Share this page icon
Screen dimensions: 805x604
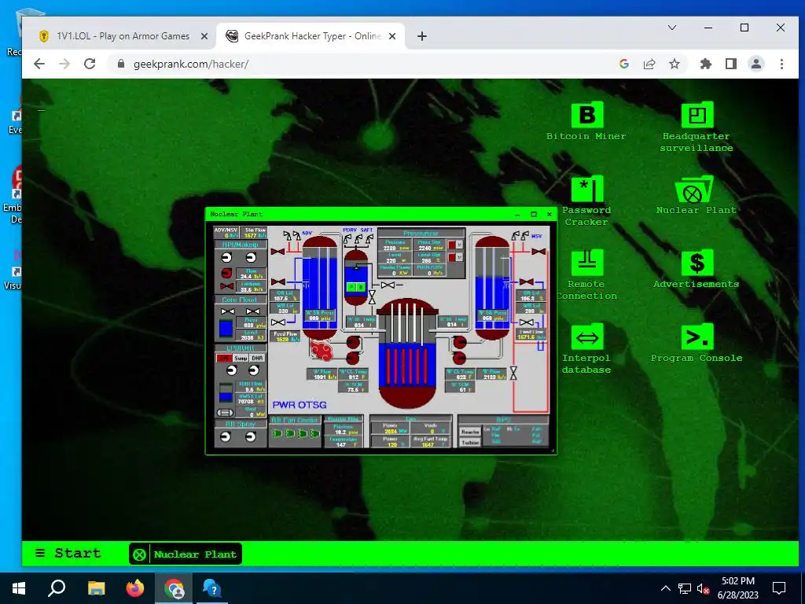point(649,64)
